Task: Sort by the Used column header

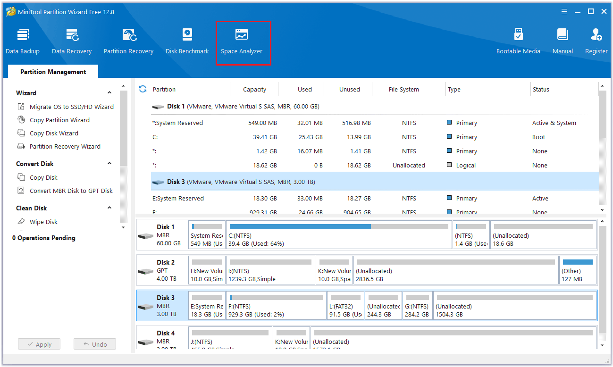Action: (304, 89)
